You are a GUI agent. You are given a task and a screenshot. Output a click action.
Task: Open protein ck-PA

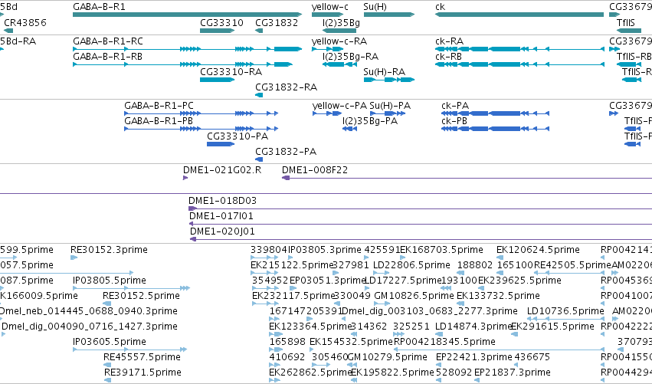(455, 106)
